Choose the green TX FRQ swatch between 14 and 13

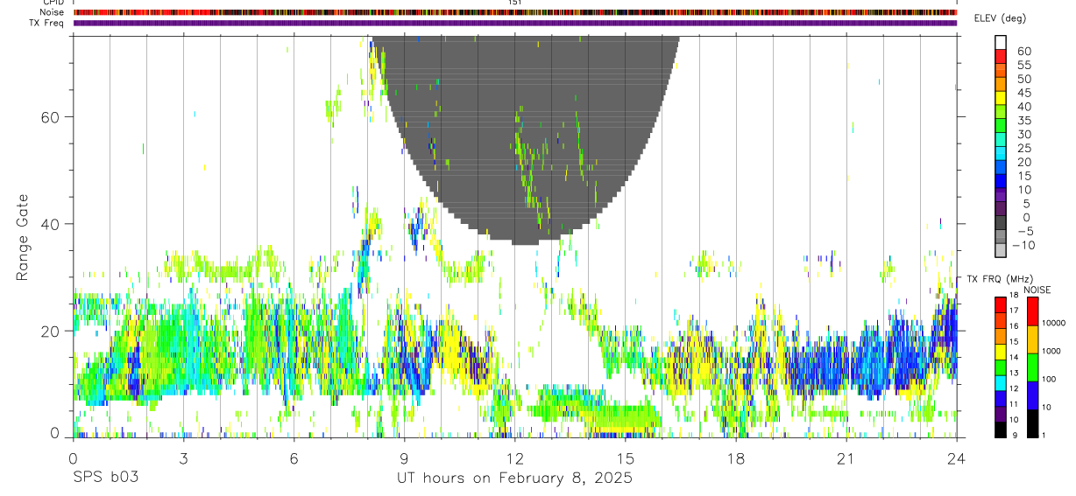[x=1001, y=367]
